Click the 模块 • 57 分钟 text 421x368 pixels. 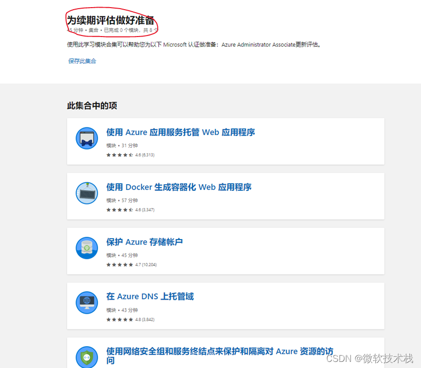click(x=122, y=200)
